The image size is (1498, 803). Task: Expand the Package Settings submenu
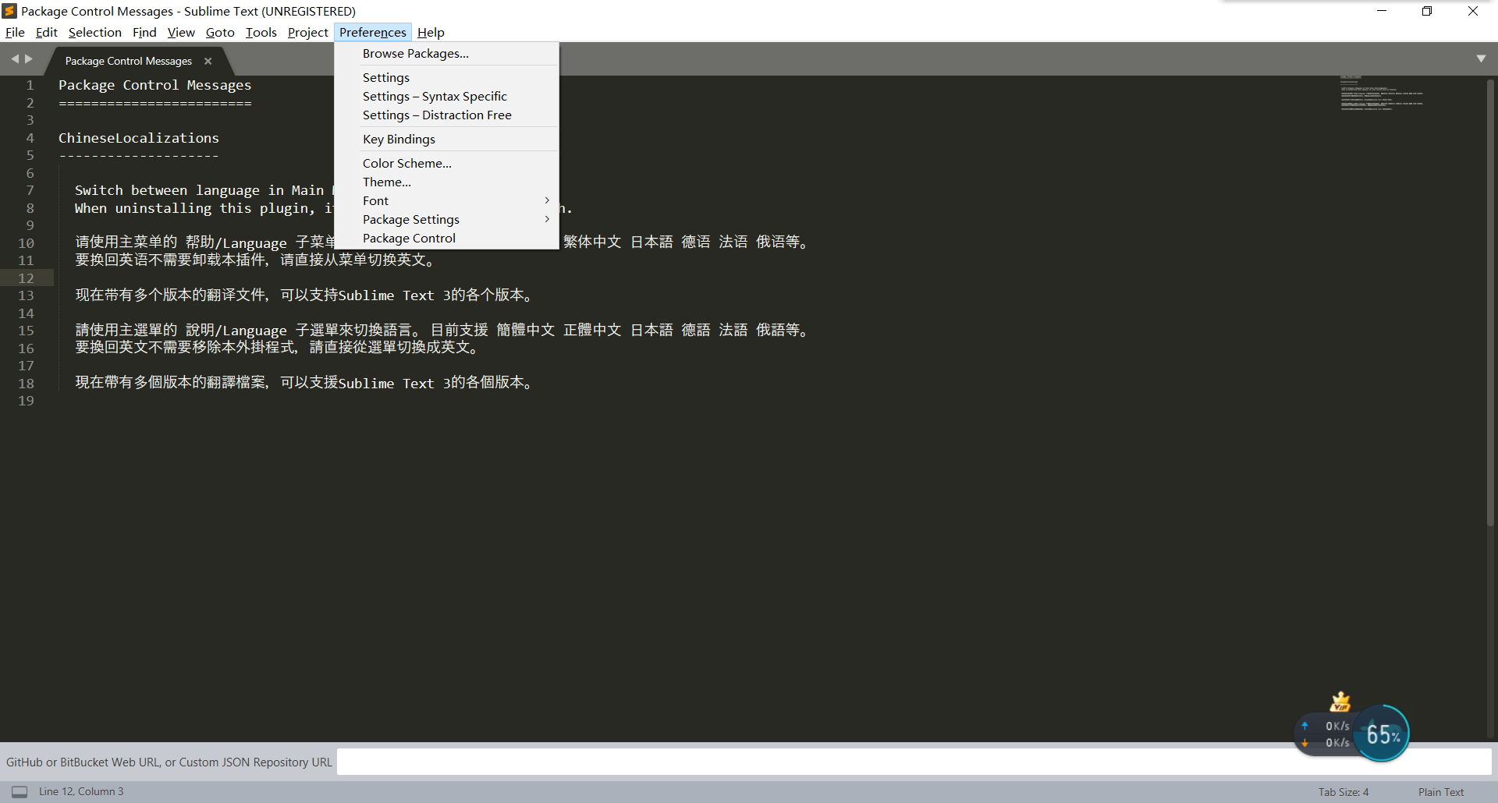point(446,220)
